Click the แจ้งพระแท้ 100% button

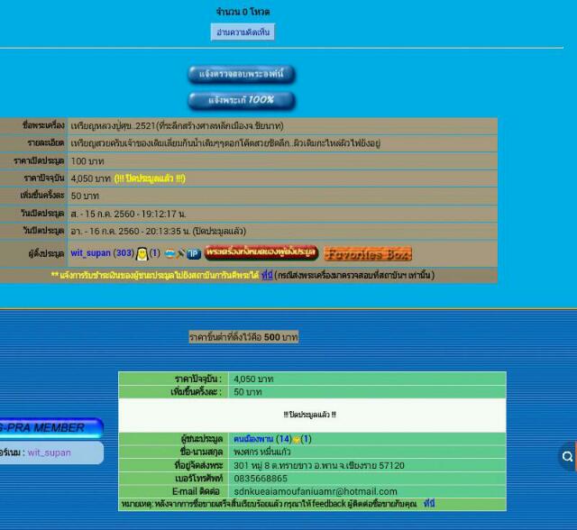pos(241,100)
